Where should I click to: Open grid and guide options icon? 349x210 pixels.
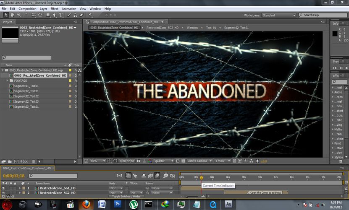point(110,161)
